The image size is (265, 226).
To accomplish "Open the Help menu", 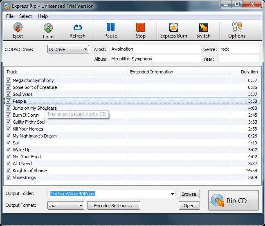I will pyautogui.click(x=43, y=16).
